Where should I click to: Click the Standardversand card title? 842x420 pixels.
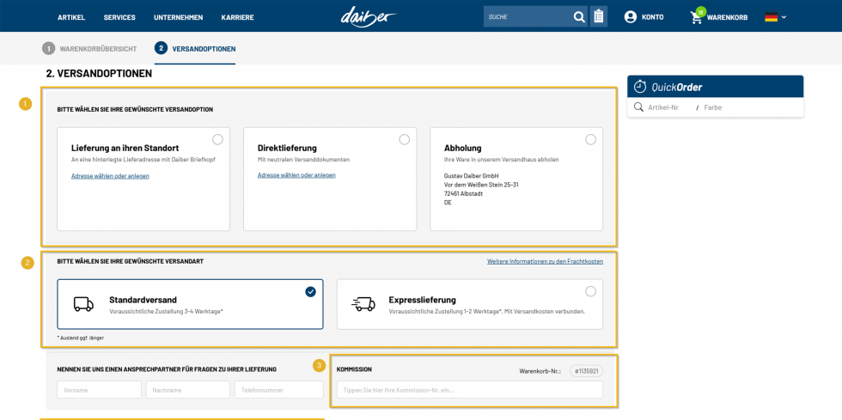click(143, 300)
